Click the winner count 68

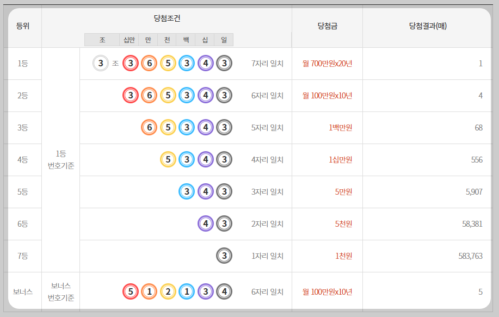click(x=479, y=127)
